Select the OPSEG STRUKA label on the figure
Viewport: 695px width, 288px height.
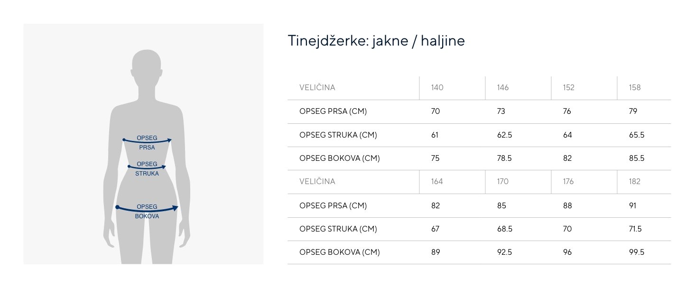(147, 169)
